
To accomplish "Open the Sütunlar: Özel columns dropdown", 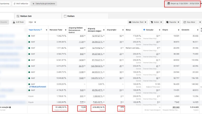I will click(138, 22).
